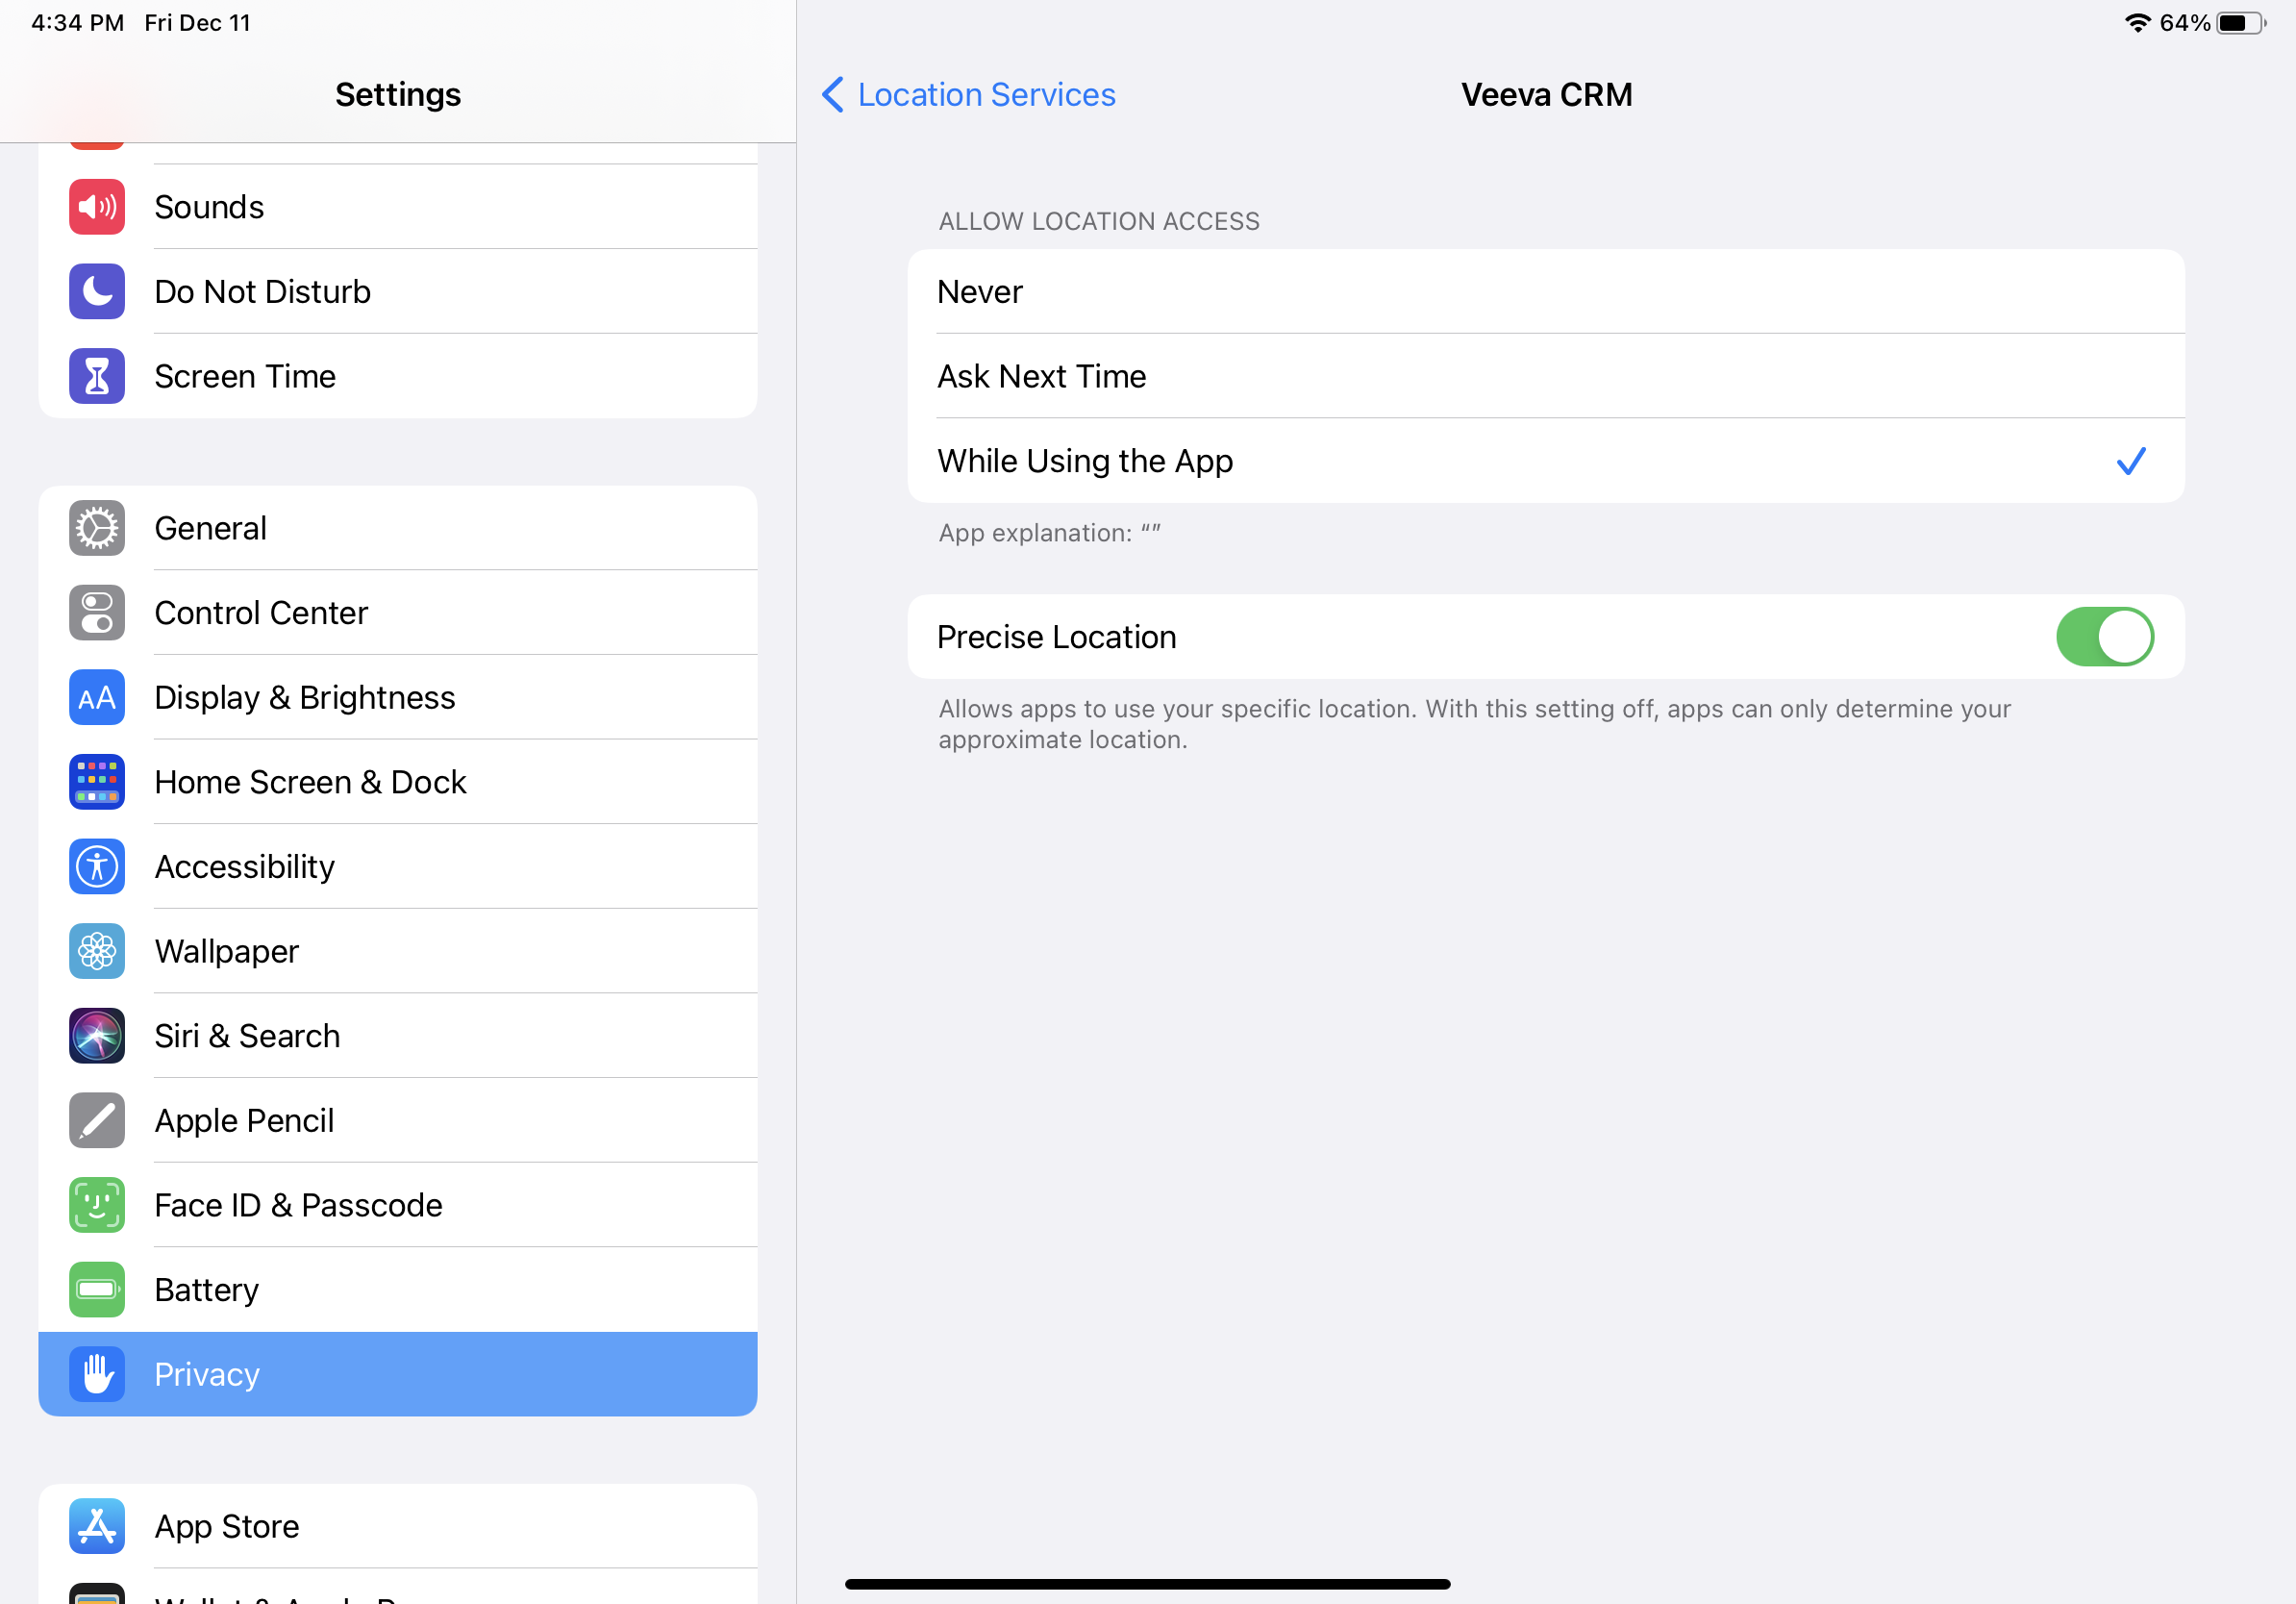The image size is (2296, 1604).
Task: Tap the home indicator bar
Action: [1147, 1584]
